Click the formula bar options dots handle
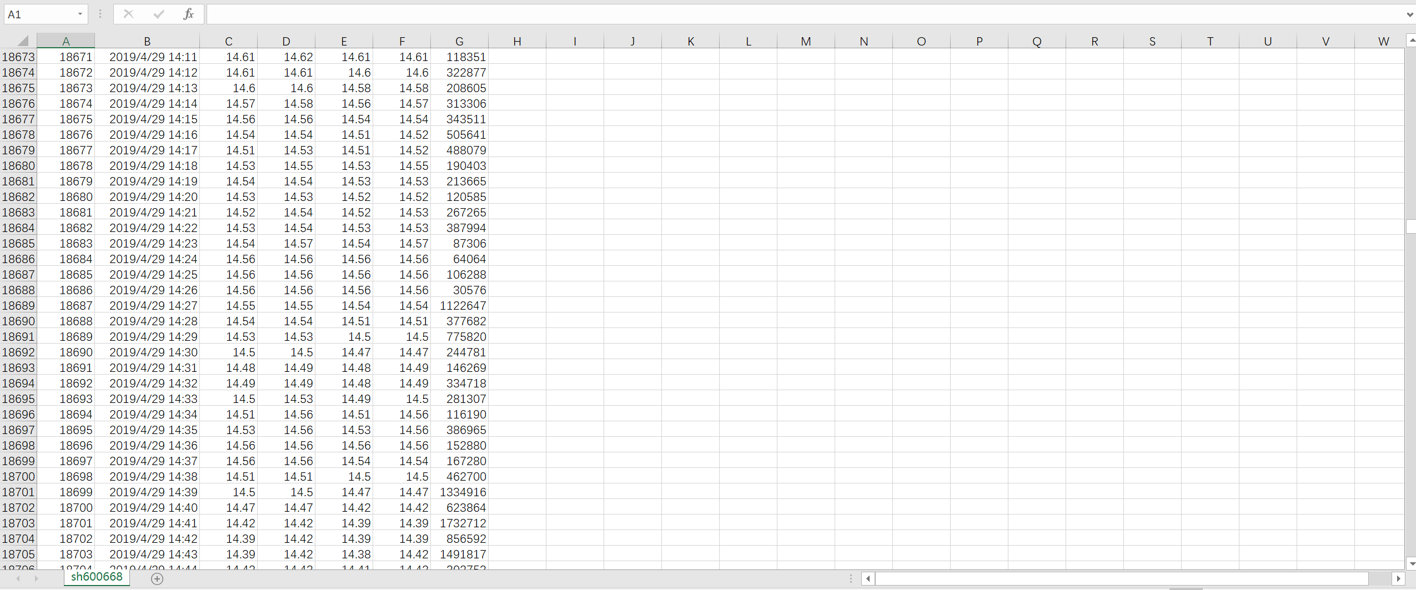Viewport: 1416px width, 590px height. coord(100,14)
